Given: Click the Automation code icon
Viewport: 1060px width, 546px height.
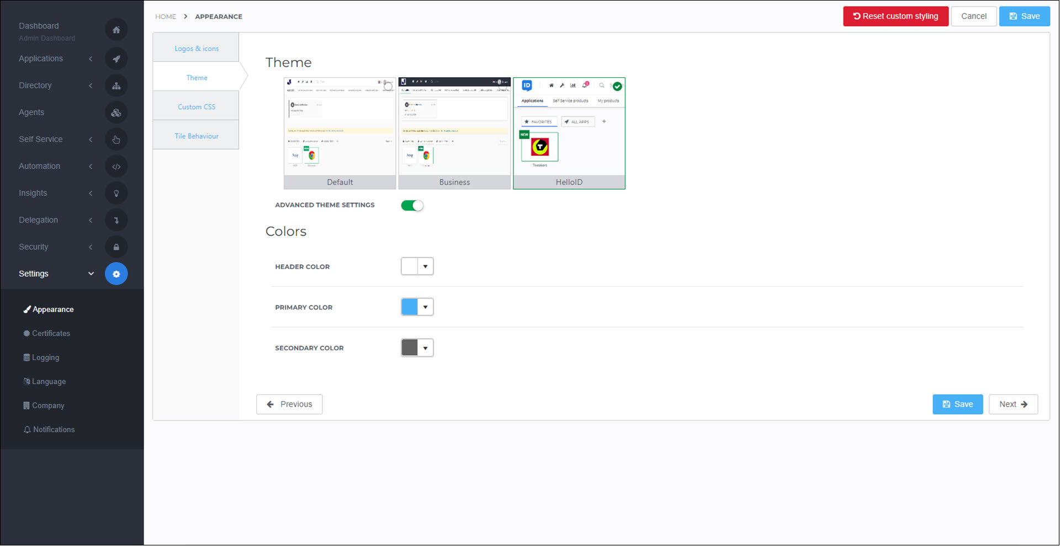Looking at the screenshot, I should [116, 166].
